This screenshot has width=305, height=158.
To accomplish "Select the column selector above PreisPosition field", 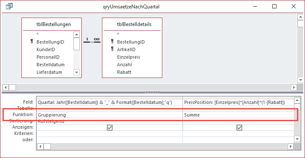I will (238, 98).
